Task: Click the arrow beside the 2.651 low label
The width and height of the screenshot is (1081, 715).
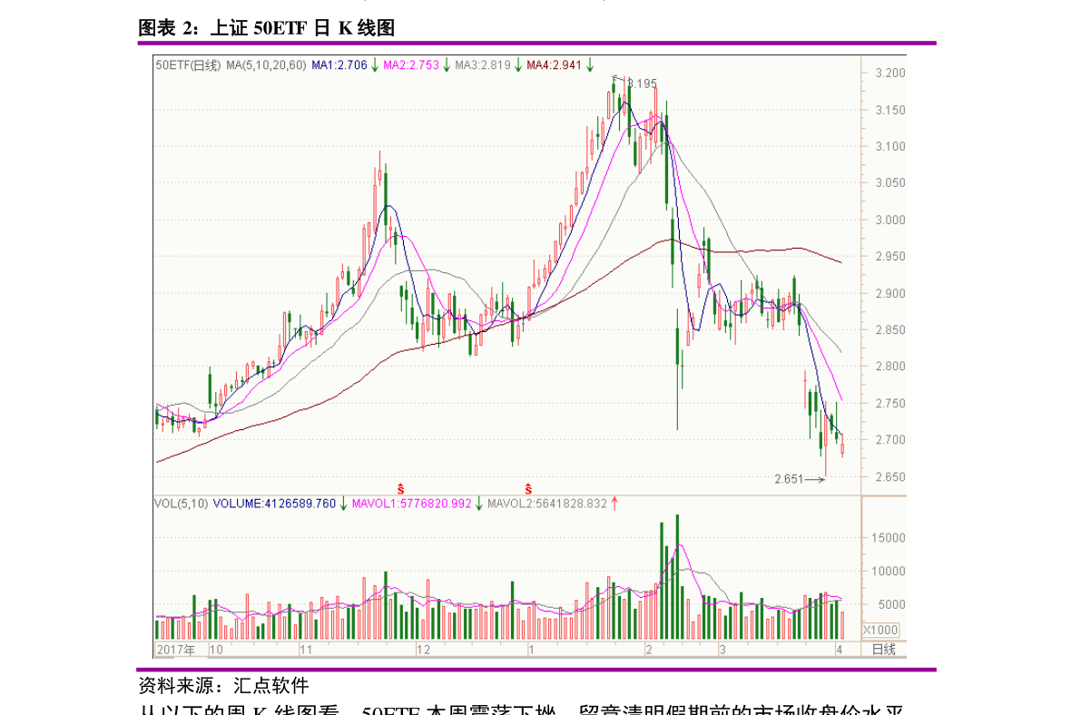Action: 815,479
